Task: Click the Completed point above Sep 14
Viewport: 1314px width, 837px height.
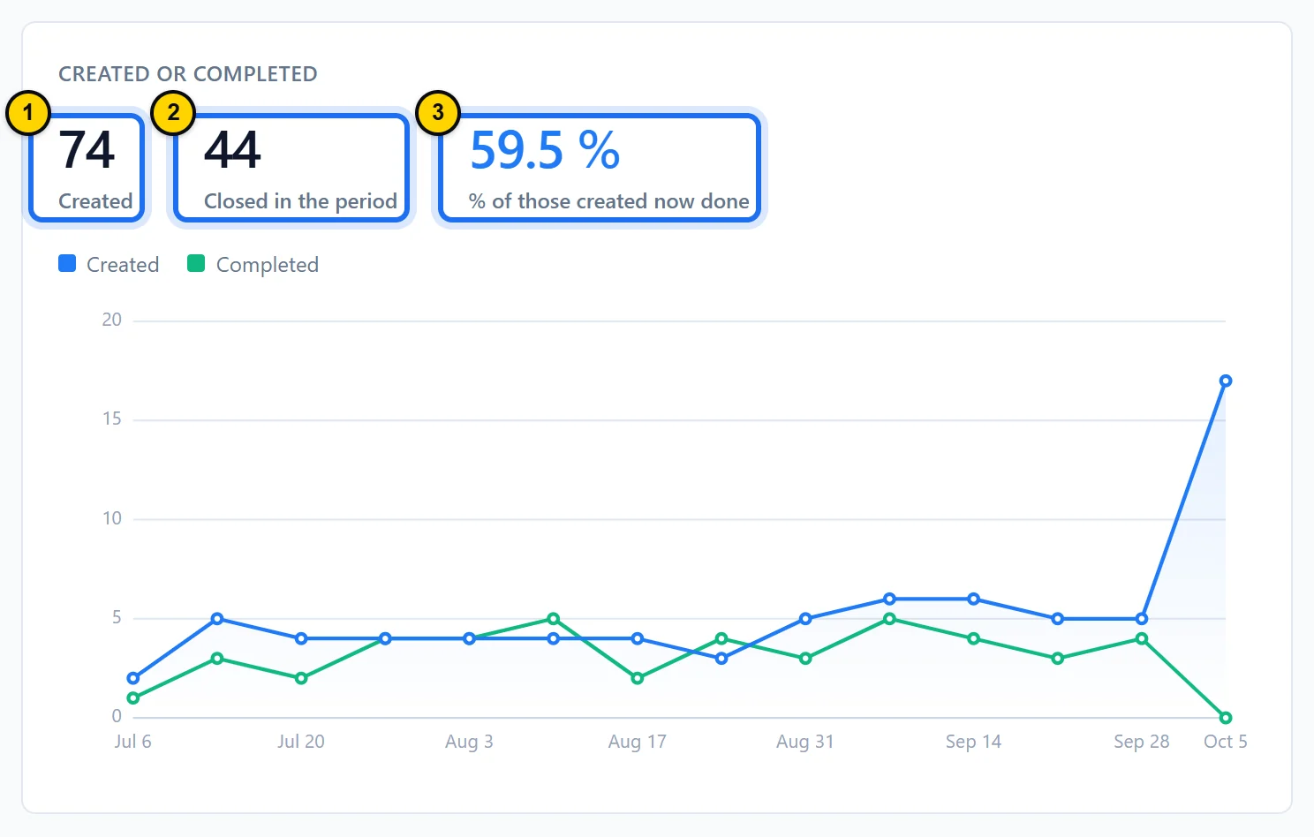Action: pyautogui.click(x=973, y=638)
